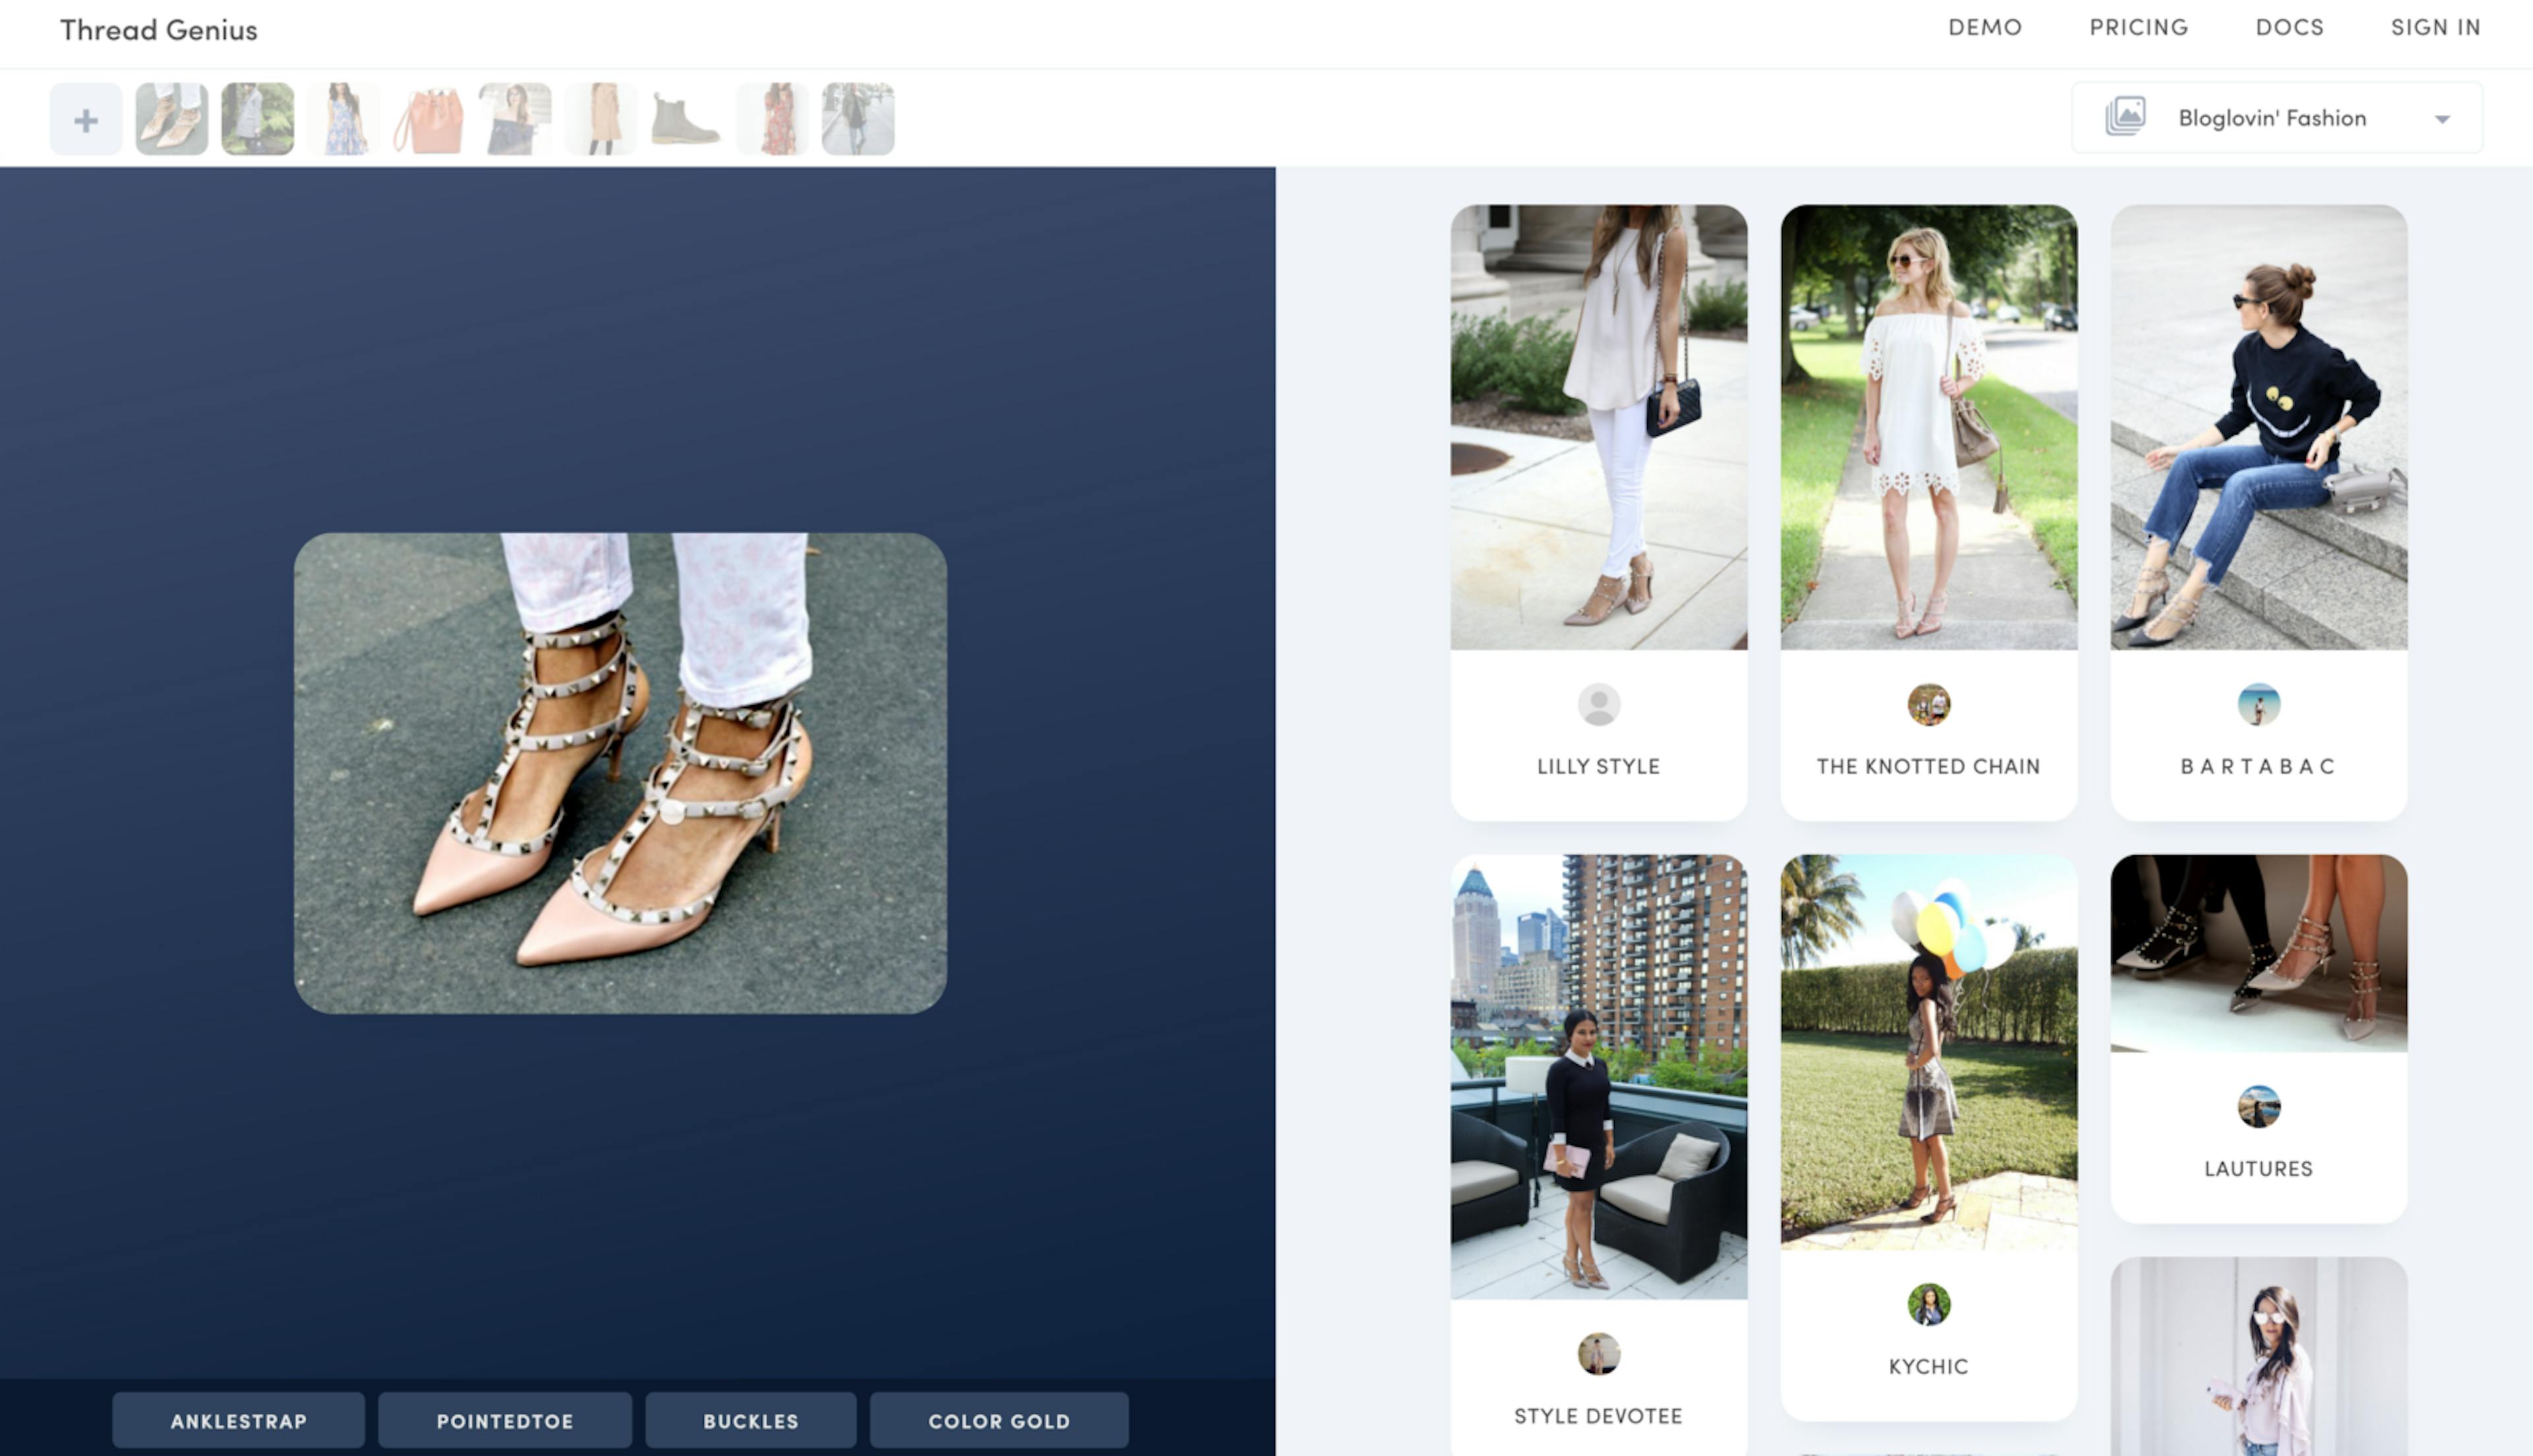Select the COLOR GOLD swatch tag
Viewport: 2533px width, 1456px height.
point(999,1420)
